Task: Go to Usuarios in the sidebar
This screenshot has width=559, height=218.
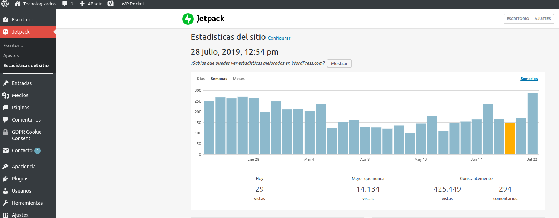Action: 21,191
